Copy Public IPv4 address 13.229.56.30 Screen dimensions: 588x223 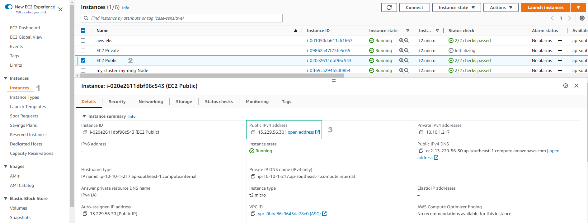pyautogui.click(x=253, y=132)
